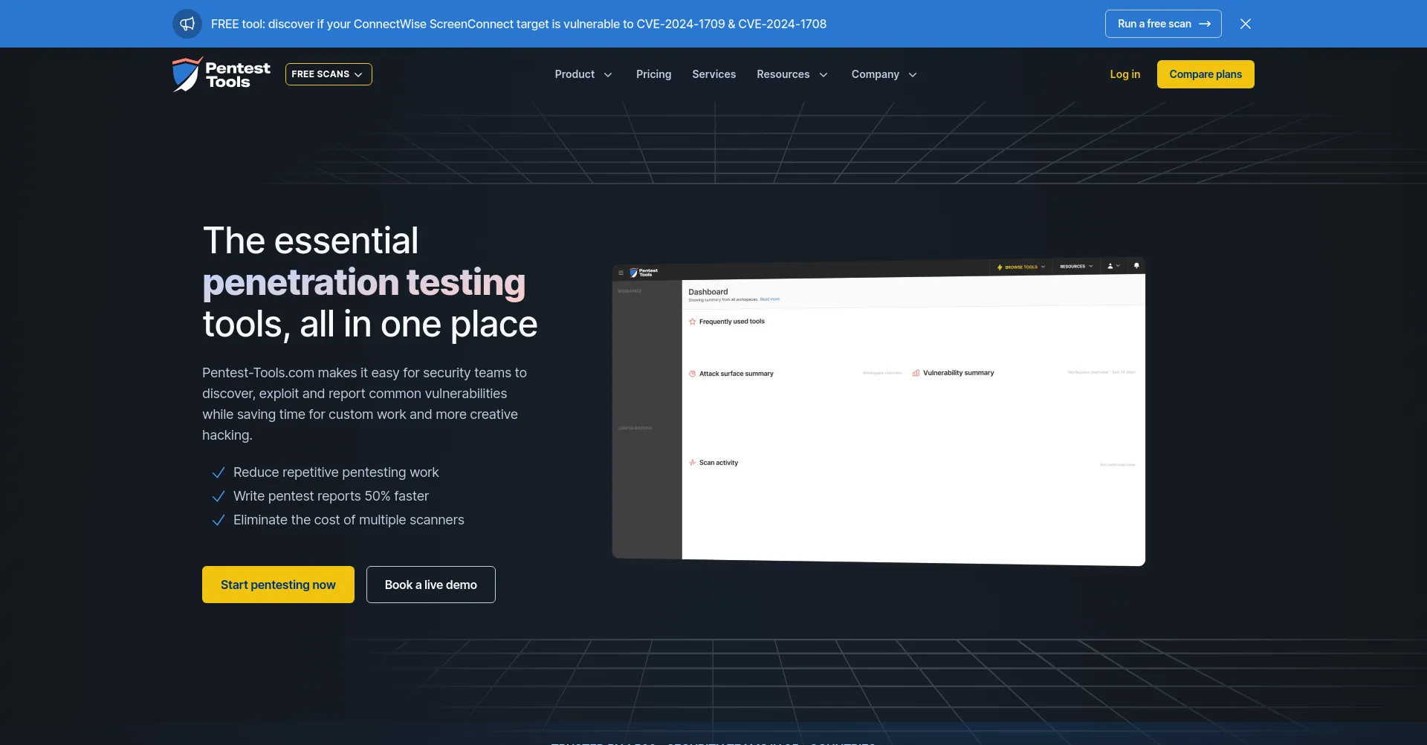Open the Pricing page
Image resolution: width=1427 pixels, height=745 pixels.
pyautogui.click(x=653, y=74)
